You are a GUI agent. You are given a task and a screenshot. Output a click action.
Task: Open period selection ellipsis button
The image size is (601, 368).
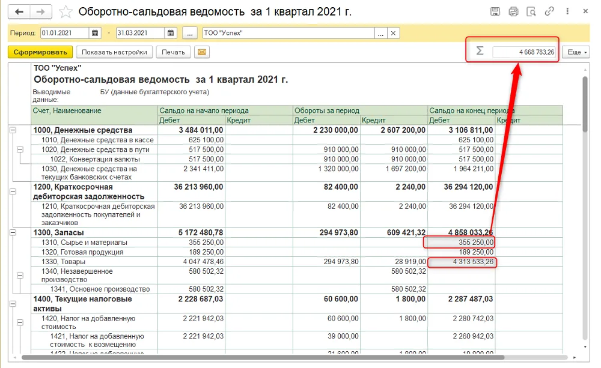[x=190, y=33]
